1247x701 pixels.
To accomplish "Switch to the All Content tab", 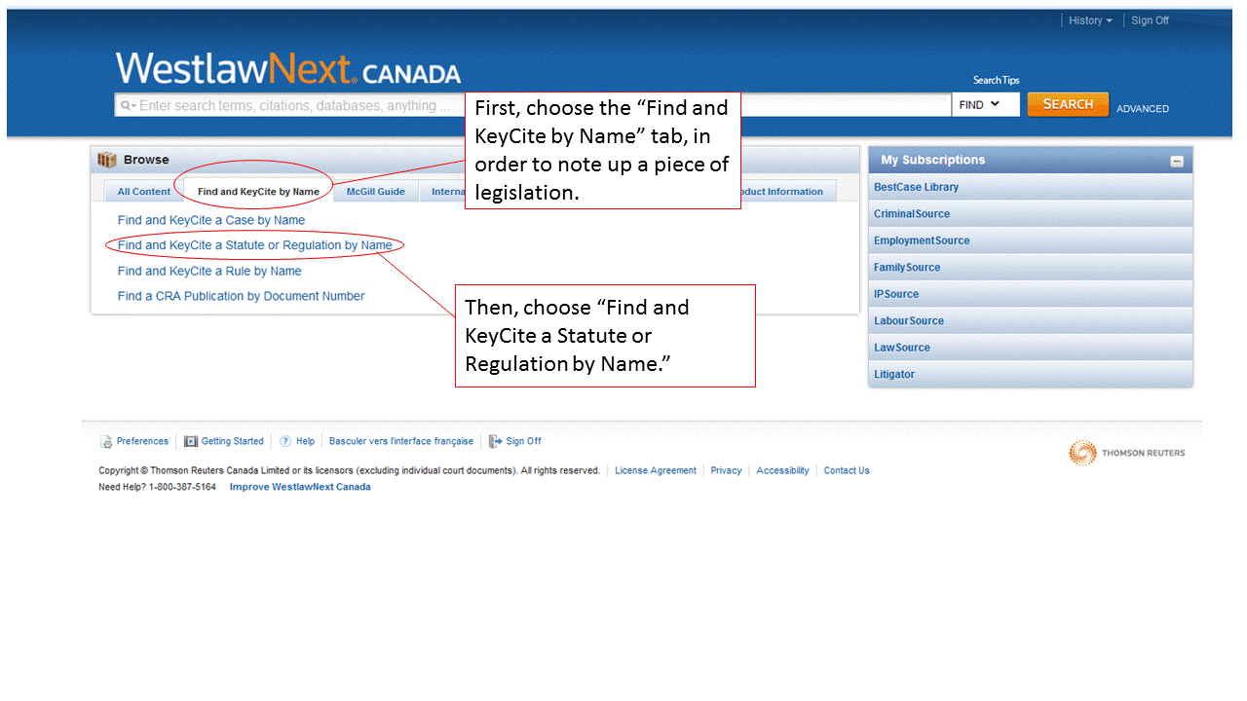I will click(x=144, y=192).
